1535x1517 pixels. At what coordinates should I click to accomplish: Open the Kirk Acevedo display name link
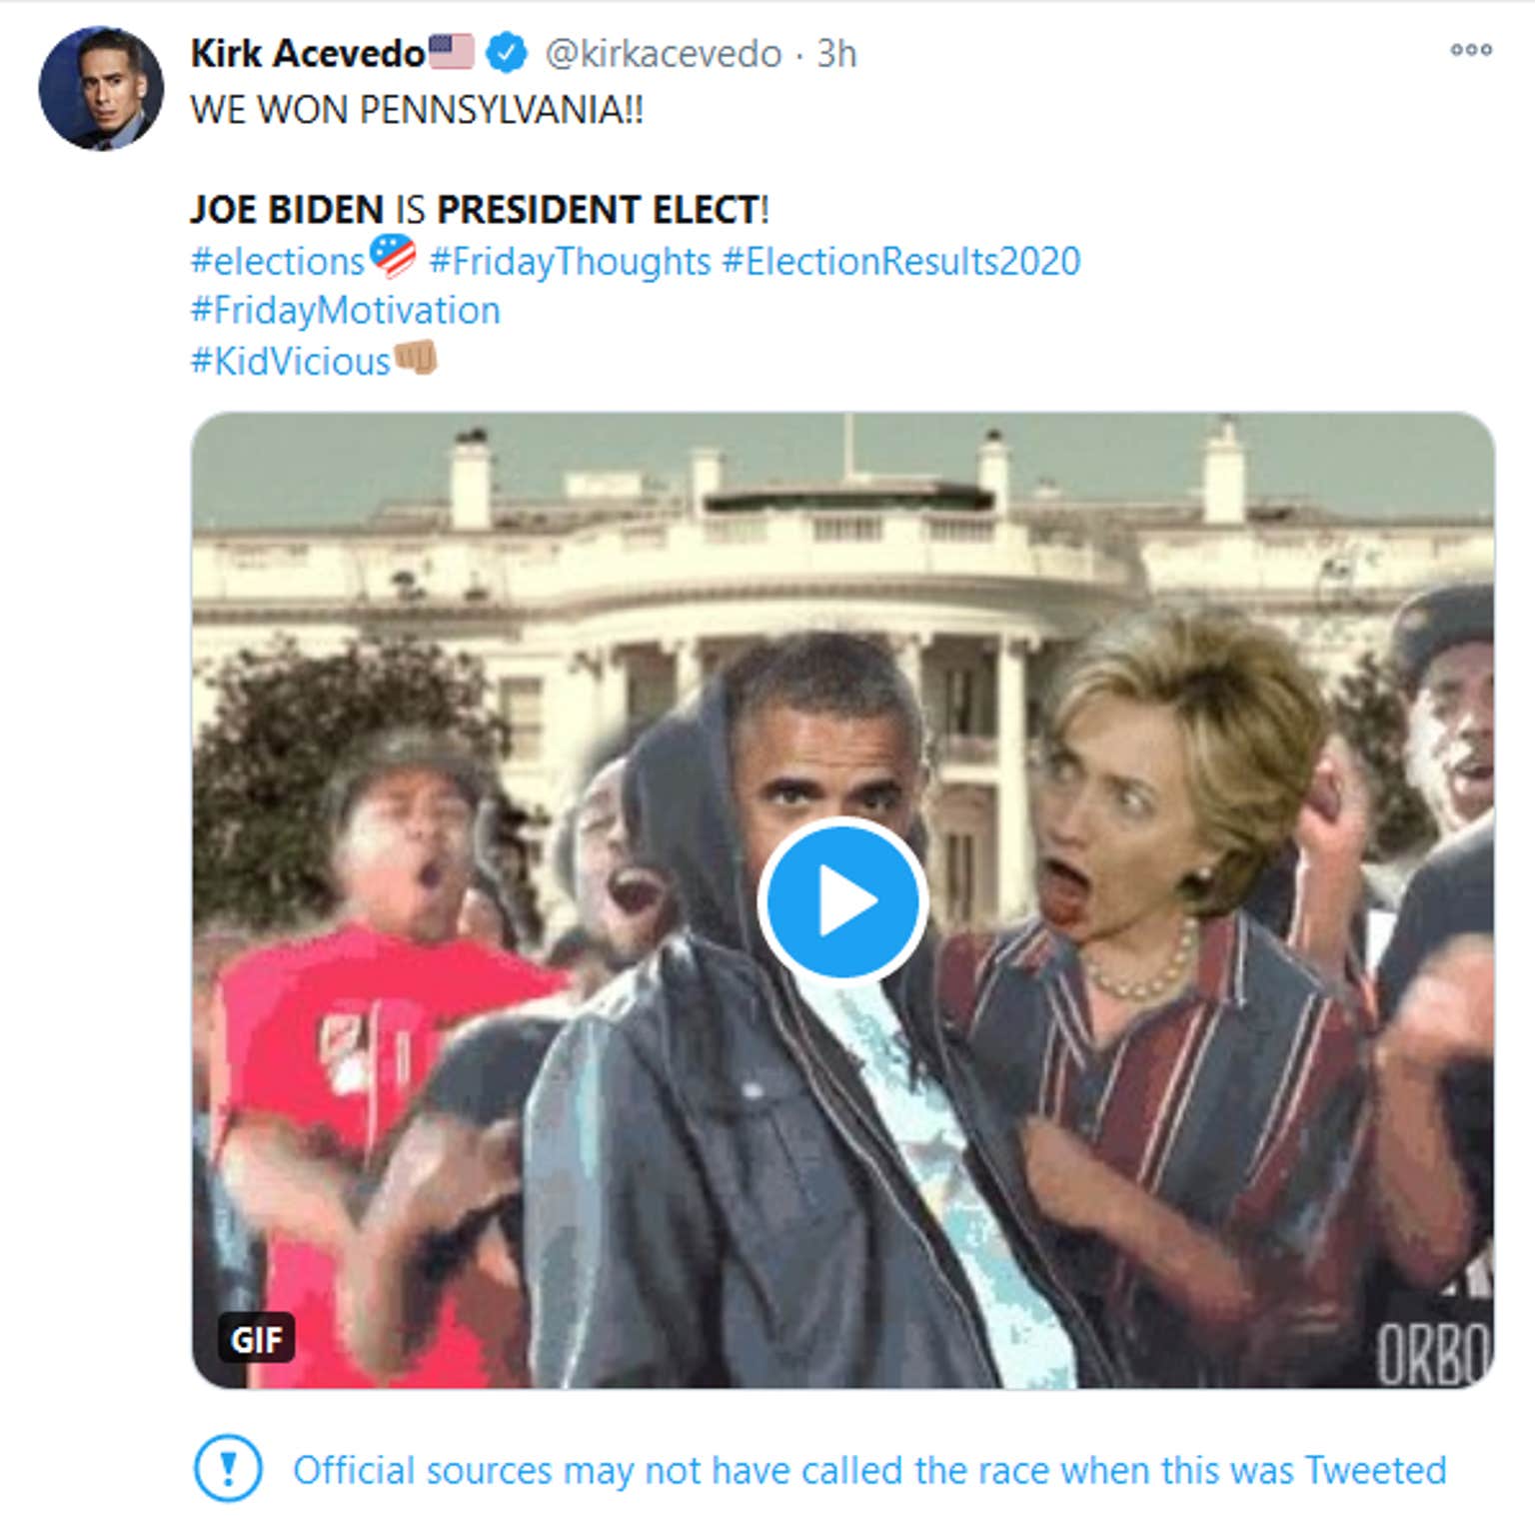tap(308, 54)
